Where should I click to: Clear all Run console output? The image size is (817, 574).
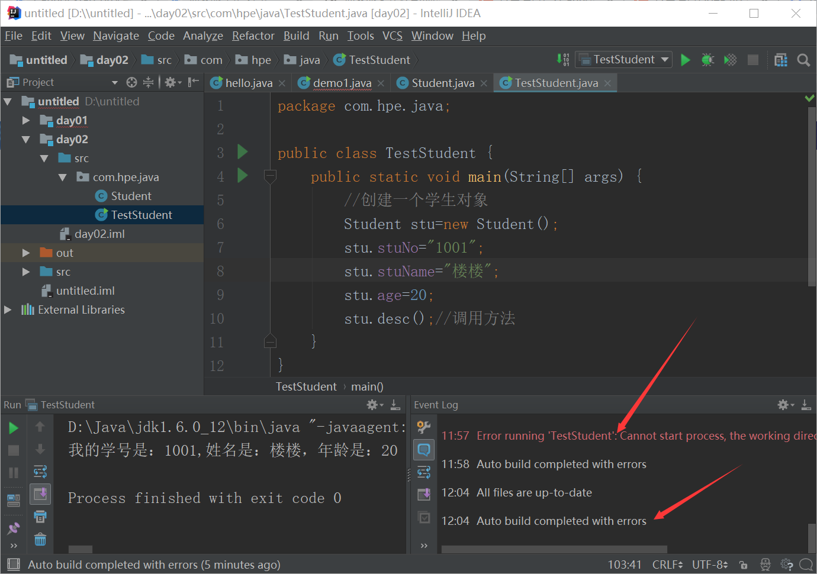[x=40, y=539]
